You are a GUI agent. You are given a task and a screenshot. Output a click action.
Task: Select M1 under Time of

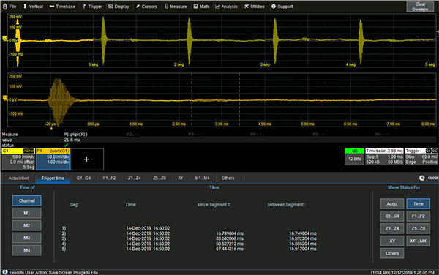[26, 213]
